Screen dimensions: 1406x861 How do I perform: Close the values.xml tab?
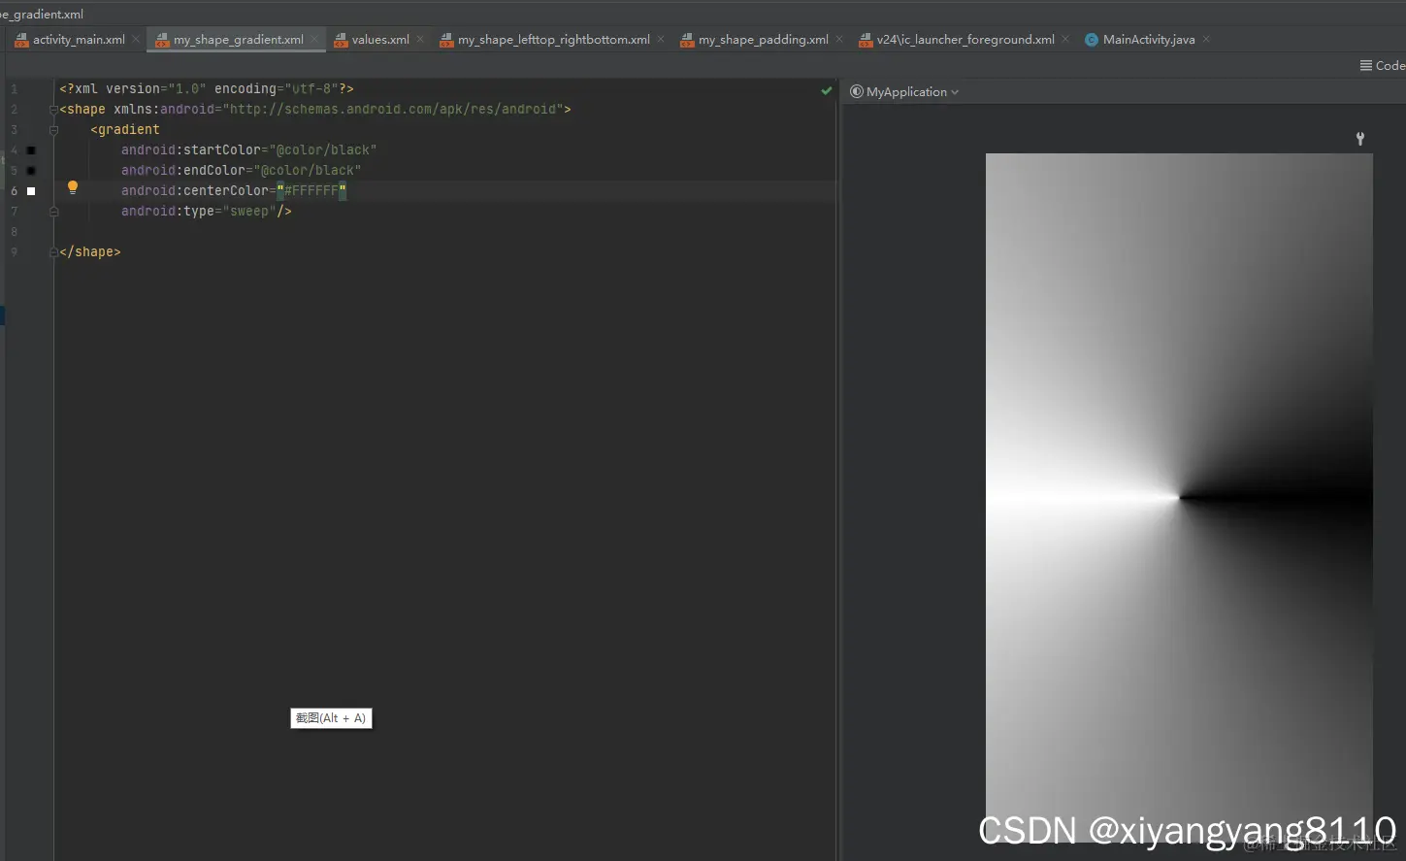pyautogui.click(x=420, y=40)
